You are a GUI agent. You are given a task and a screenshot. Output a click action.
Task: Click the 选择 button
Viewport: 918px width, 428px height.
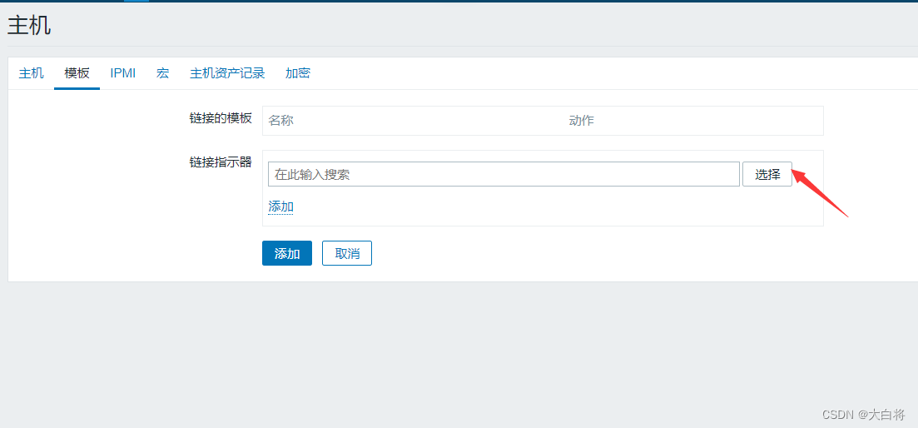tap(767, 174)
